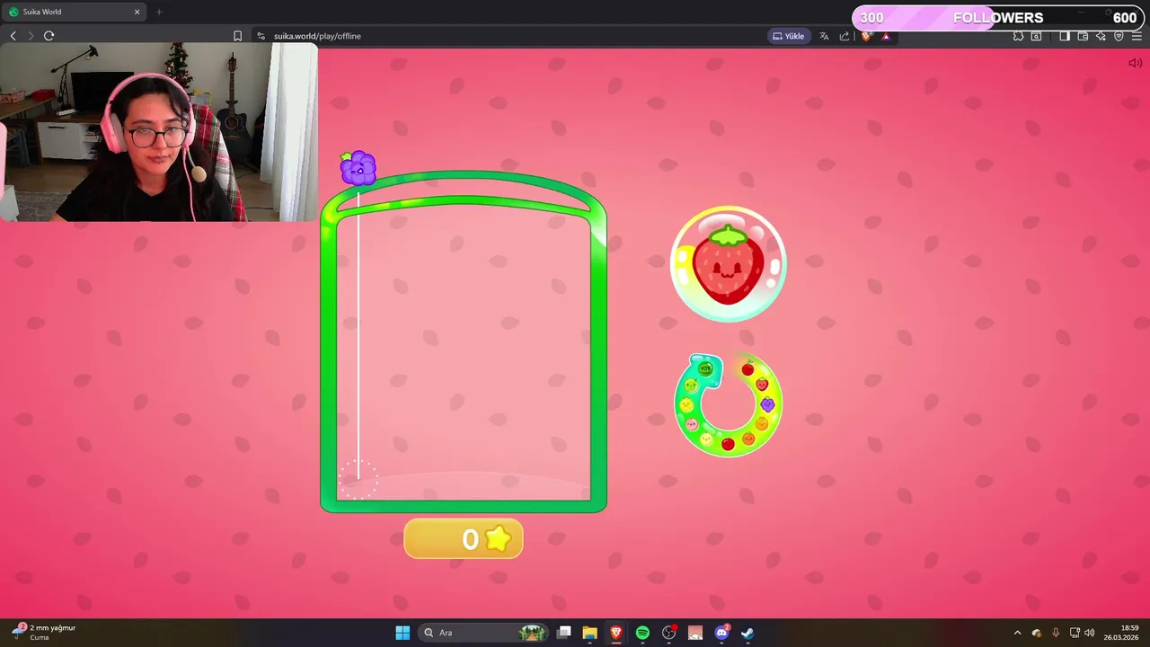The image size is (1150, 647).
Task: Click the Yükle install app button
Action: coord(788,36)
